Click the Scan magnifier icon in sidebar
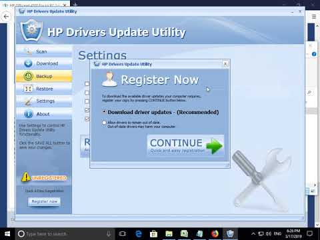The width and height of the screenshot is (320, 240). (x=28, y=51)
